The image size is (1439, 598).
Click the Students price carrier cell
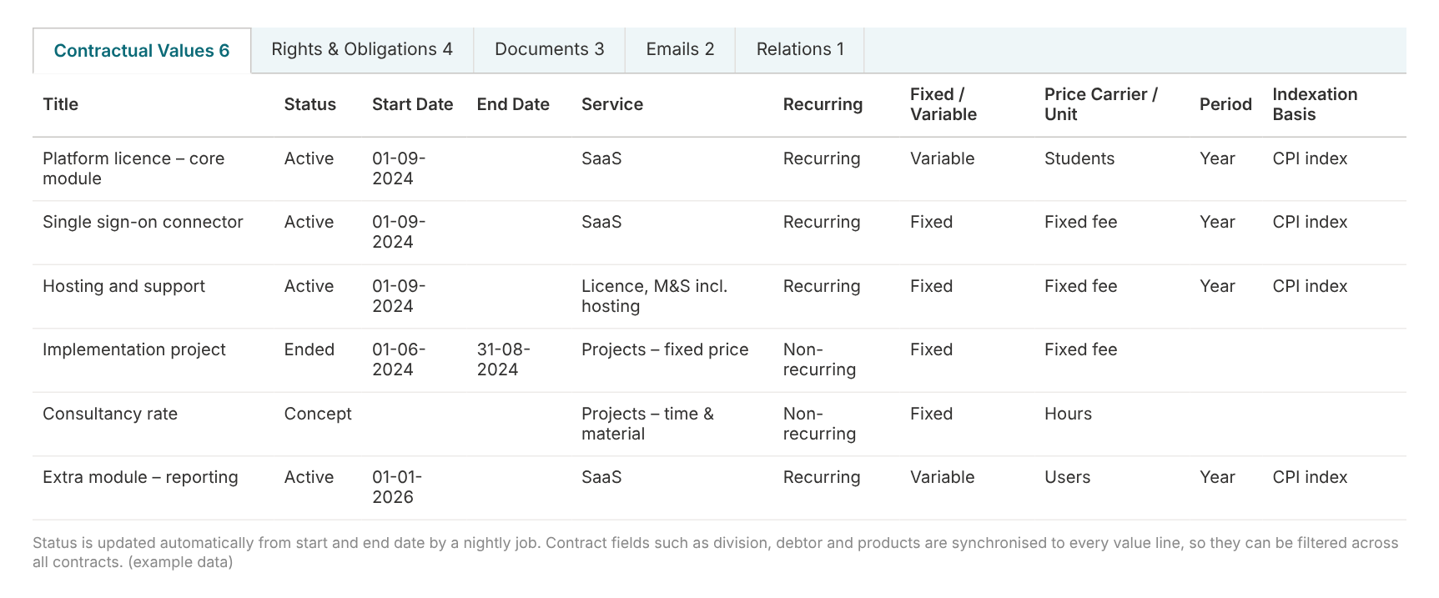(x=1079, y=158)
